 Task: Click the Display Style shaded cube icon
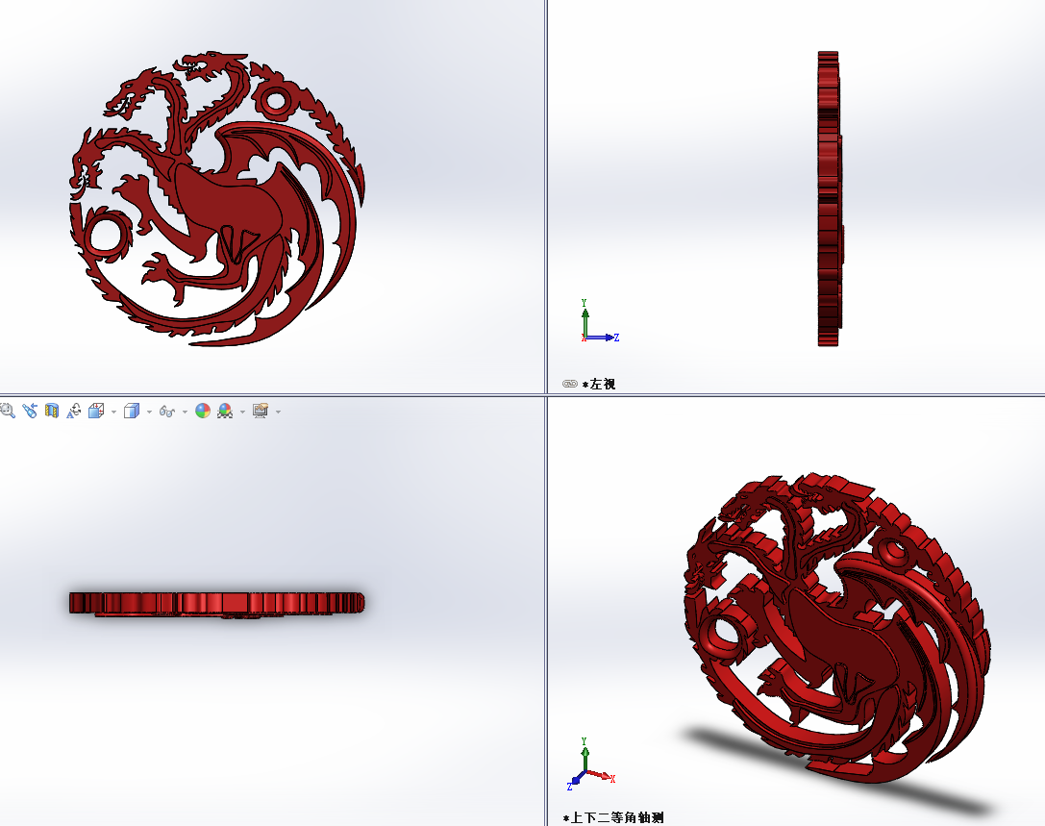[132, 411]
